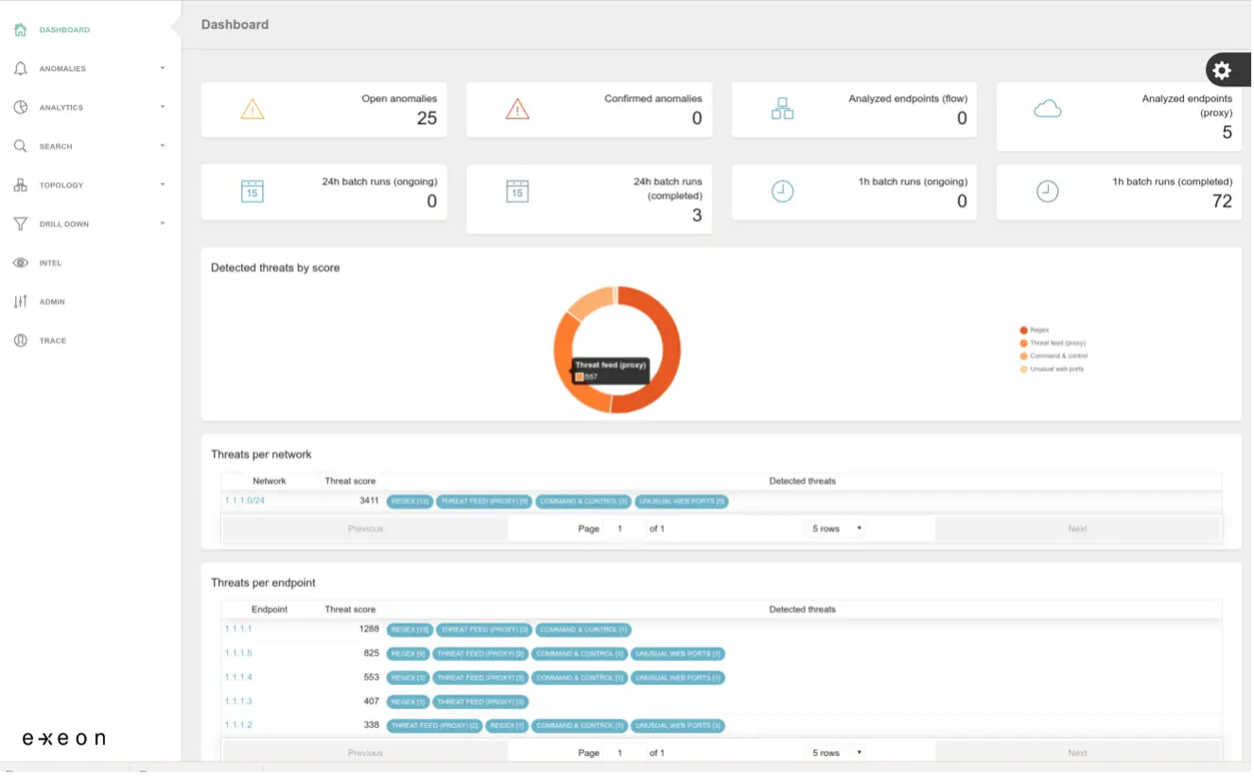The width and height of the screenshot is (1254, 776).
Task: Click Threat score header in Threats per endpoint
Action: click(x=350, y=610)
